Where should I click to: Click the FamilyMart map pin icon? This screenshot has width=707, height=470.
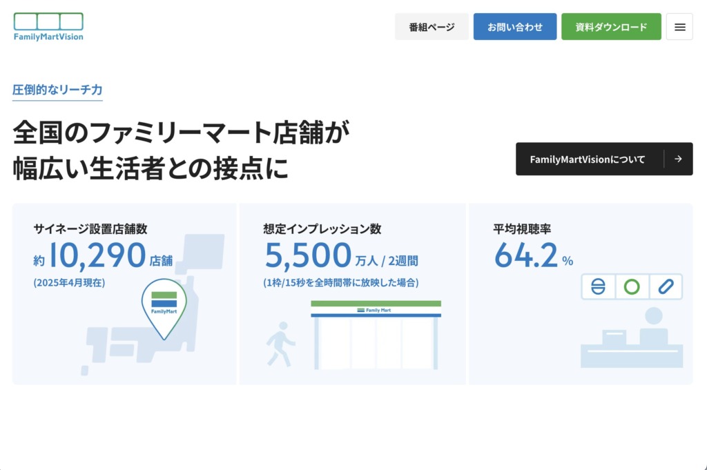pyautogui.click(x=164, y=309)
